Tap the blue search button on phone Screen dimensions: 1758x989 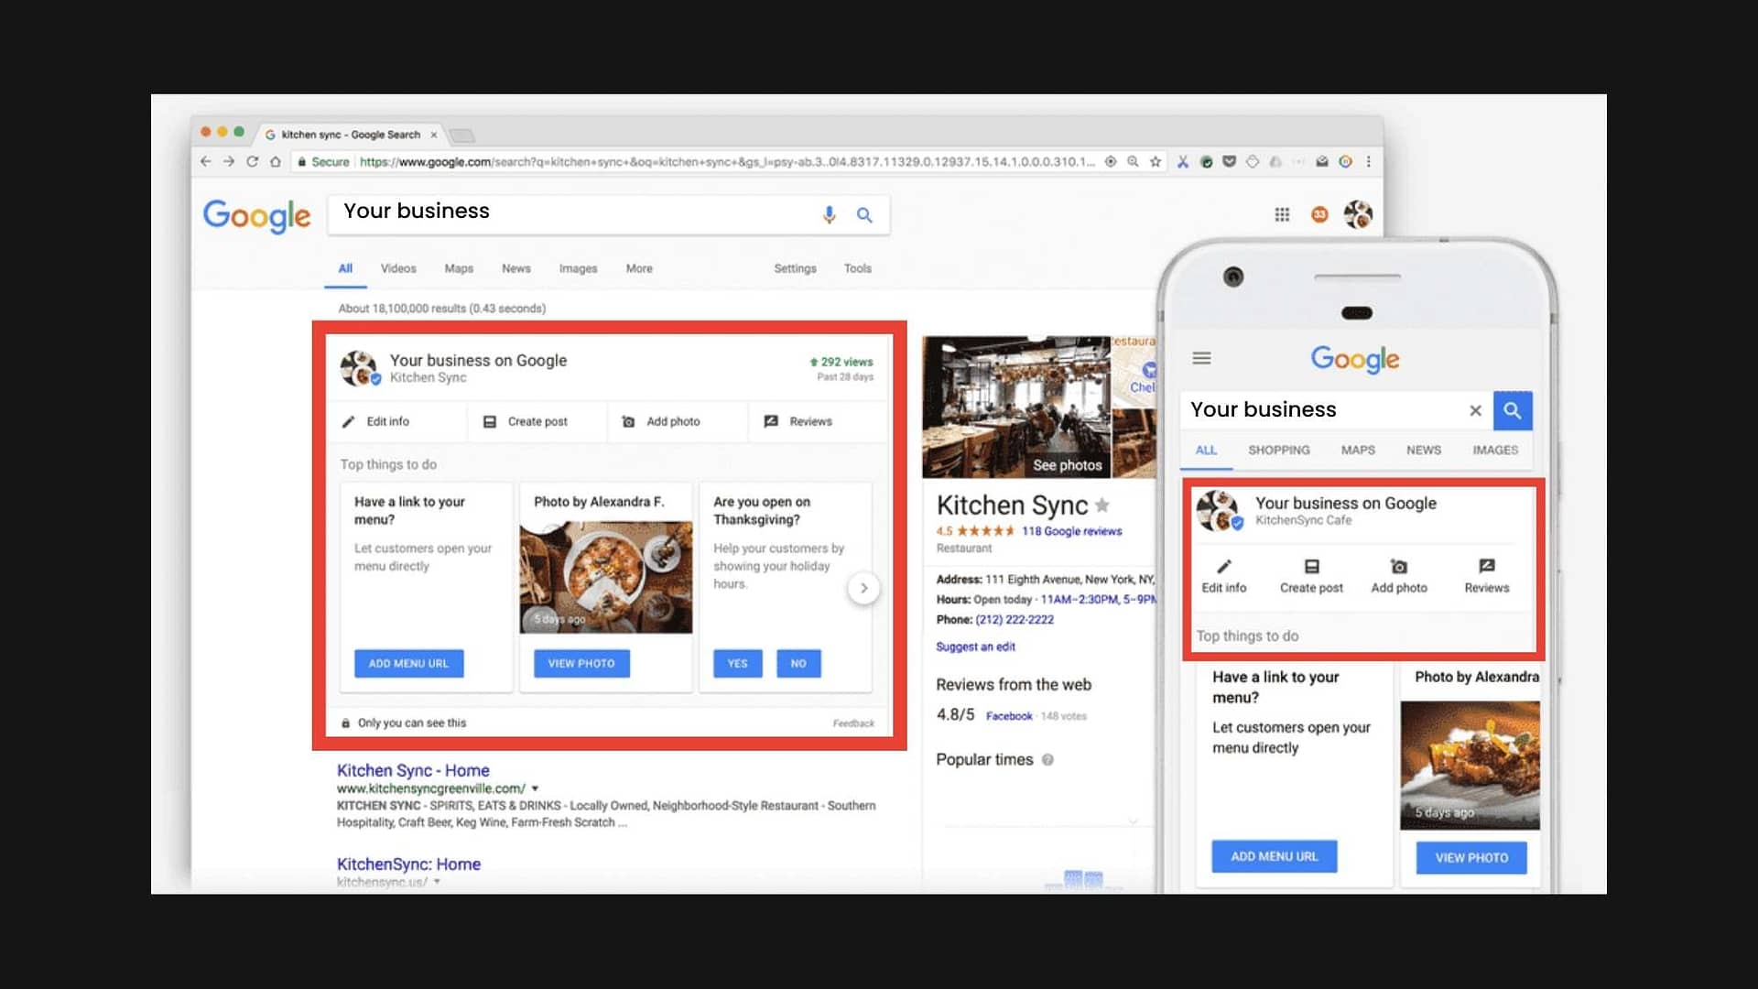coord(1513,410)
